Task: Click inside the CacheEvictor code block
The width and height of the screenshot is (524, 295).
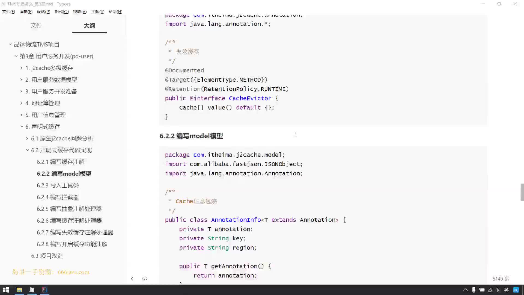Action: (x=323, y=70)
